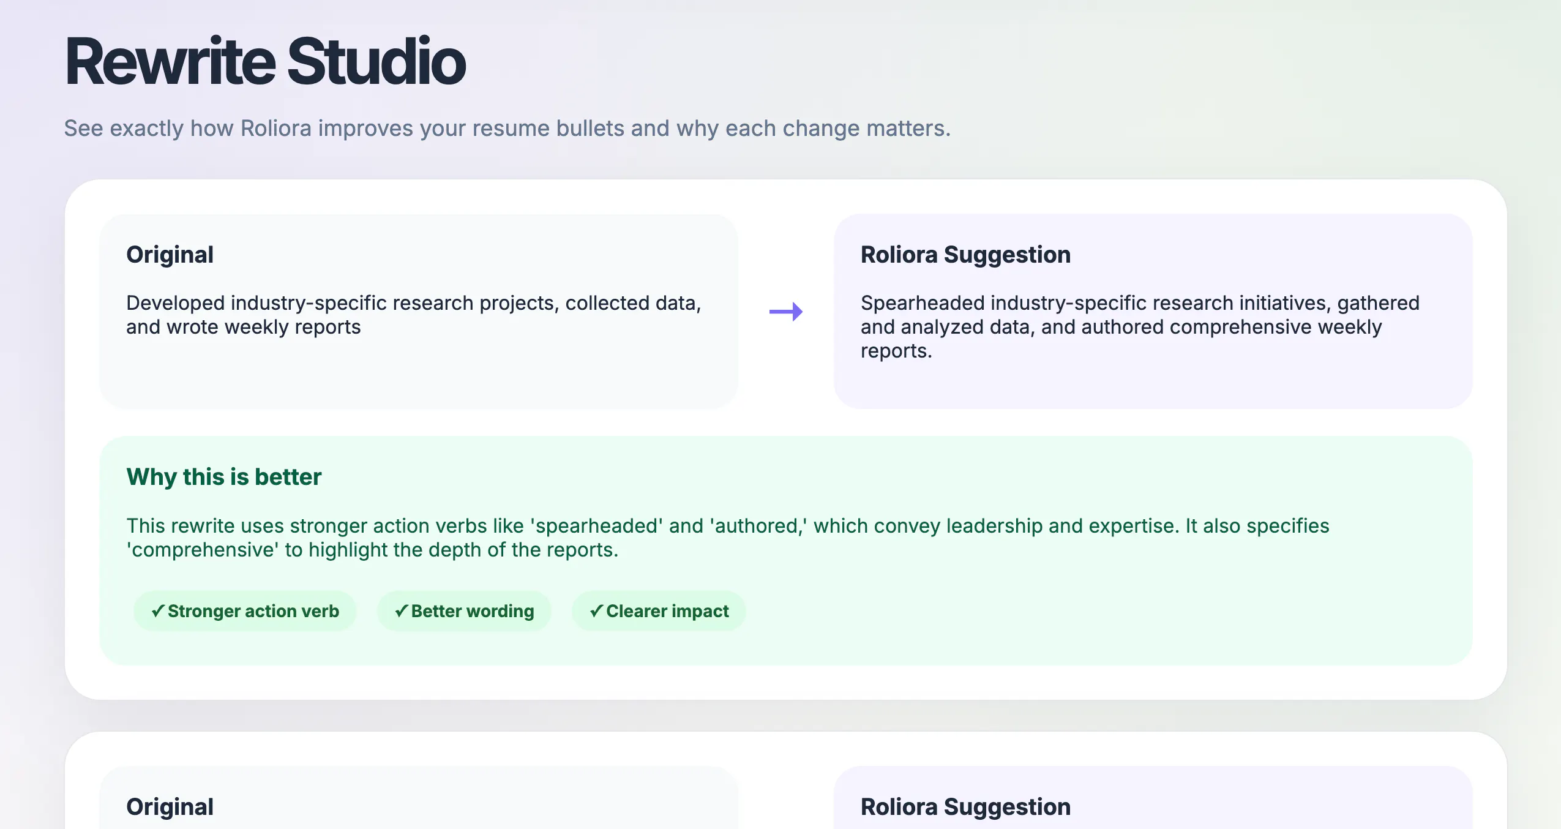The width and height of the screenshot is (1561, 829).
Task: Click the 'Why this is better' heading
Action: pyautogui.click(x=224, y=477)
